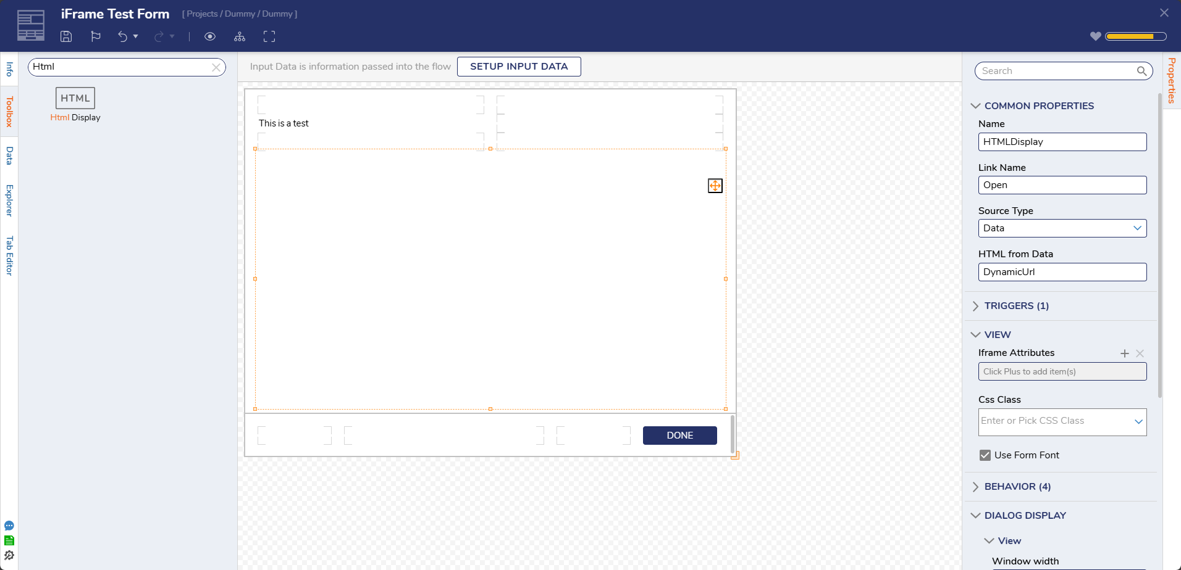
Task: Open the Css Class dropdown
Action: coord(1138,422)
